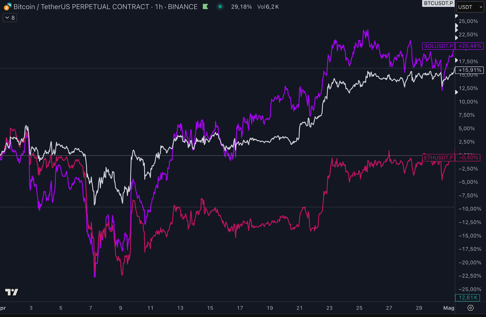Image resolution: width=486 pixels, height=317 pixels.
Task: Select the ETHUSDT.P series label
Action: pyautogui.click(x=438, y=157)
